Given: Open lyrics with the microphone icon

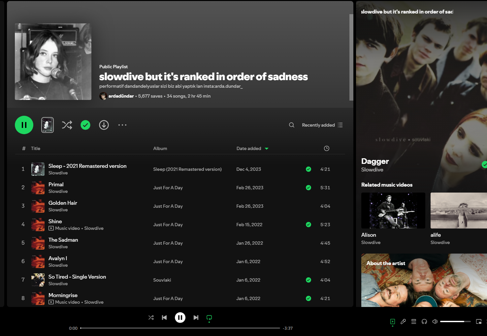Looking at the screenshot, I should coord(403,321).
